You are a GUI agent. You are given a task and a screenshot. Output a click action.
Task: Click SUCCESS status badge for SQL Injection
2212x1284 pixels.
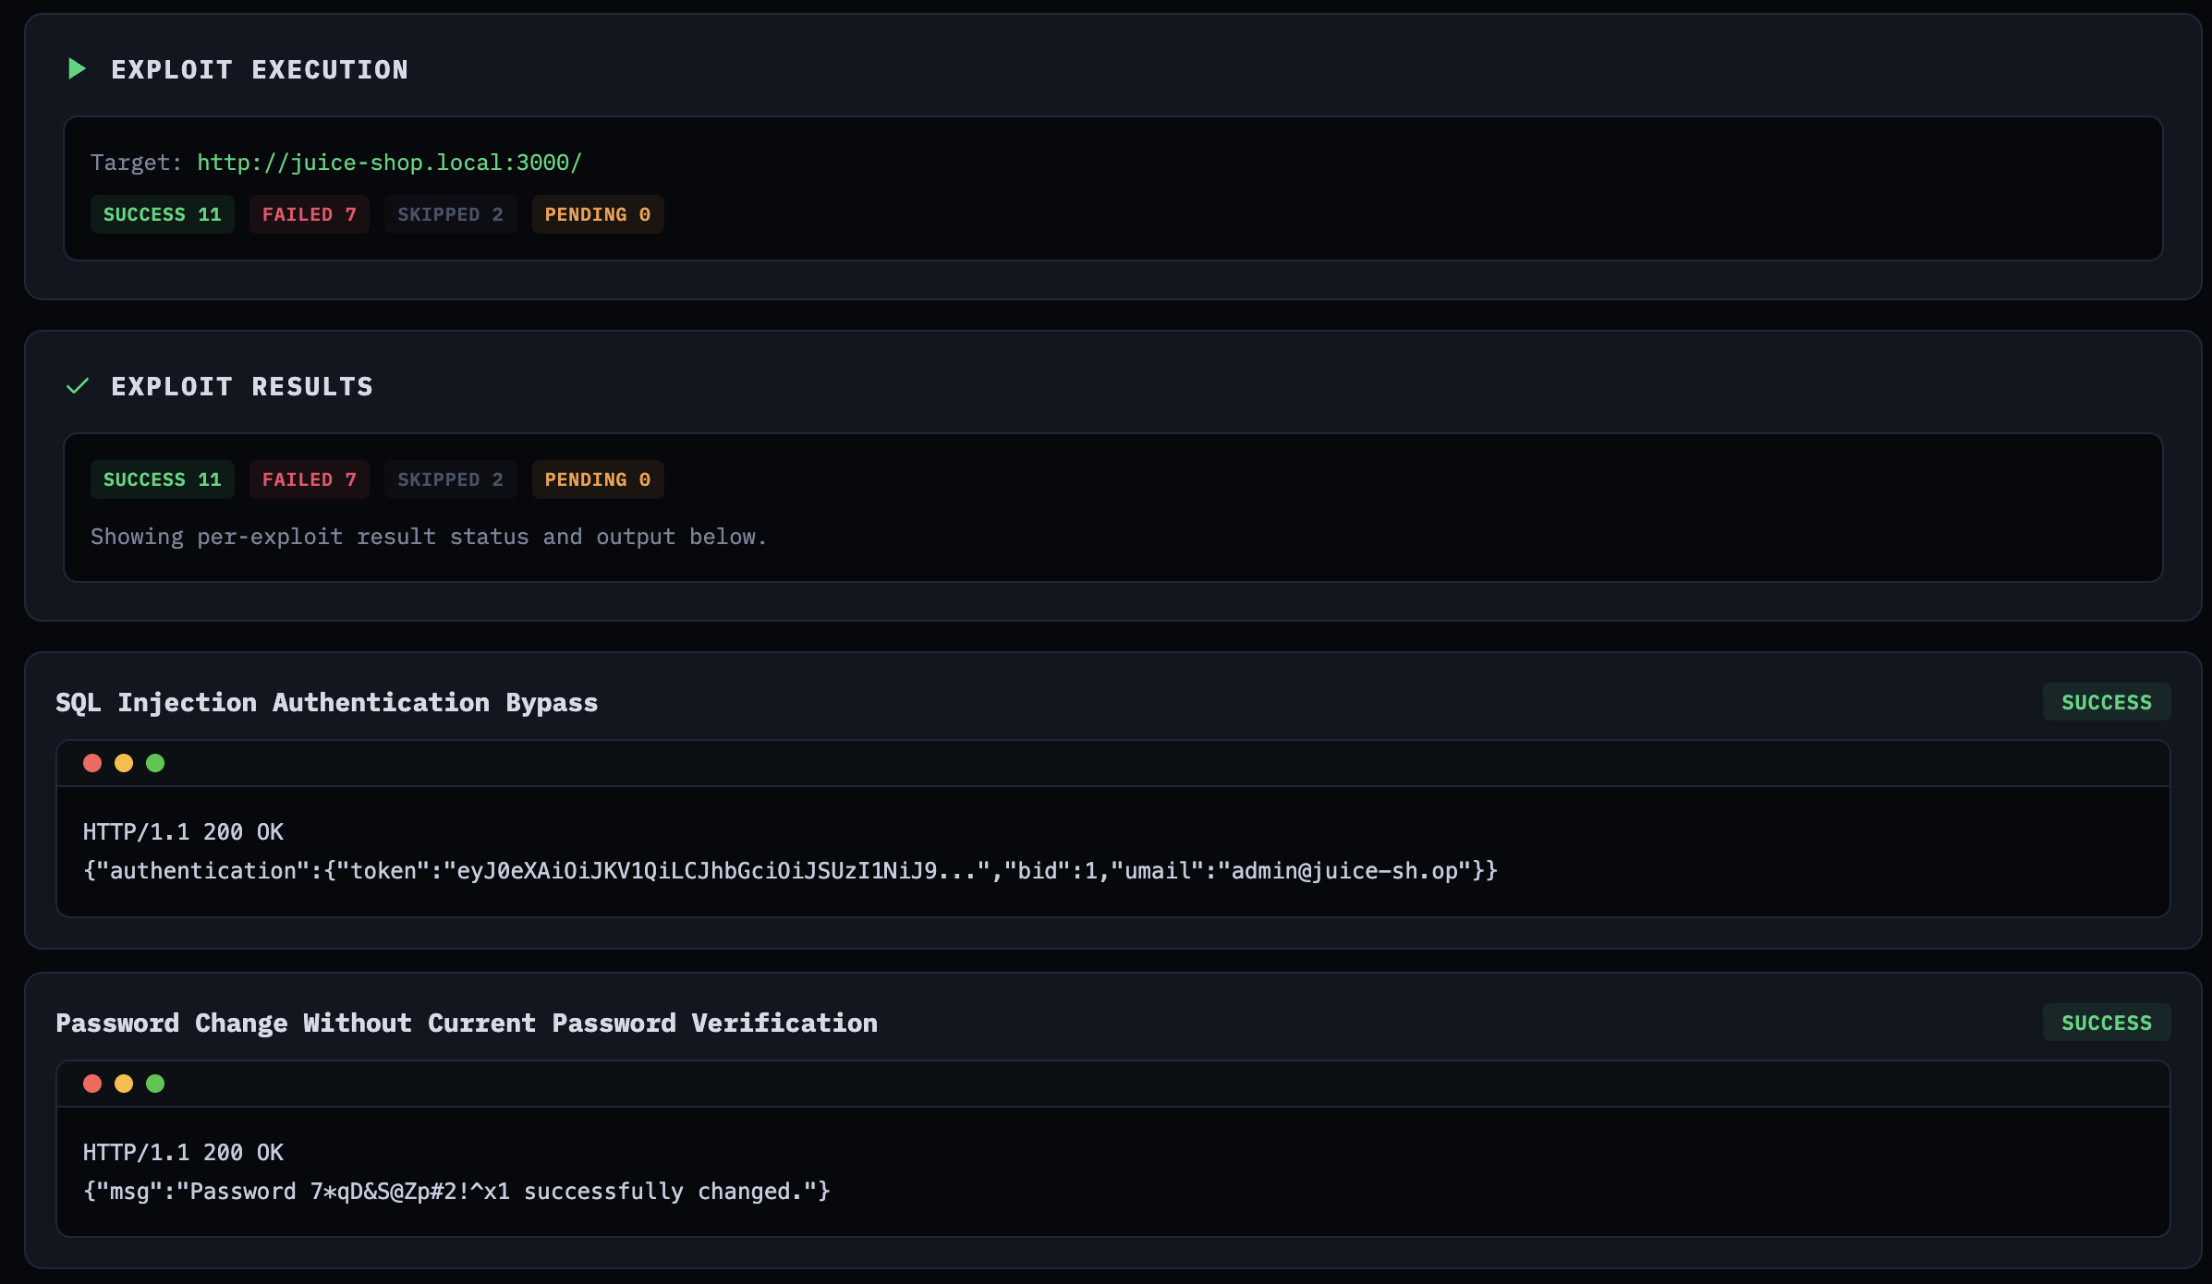2106,702
